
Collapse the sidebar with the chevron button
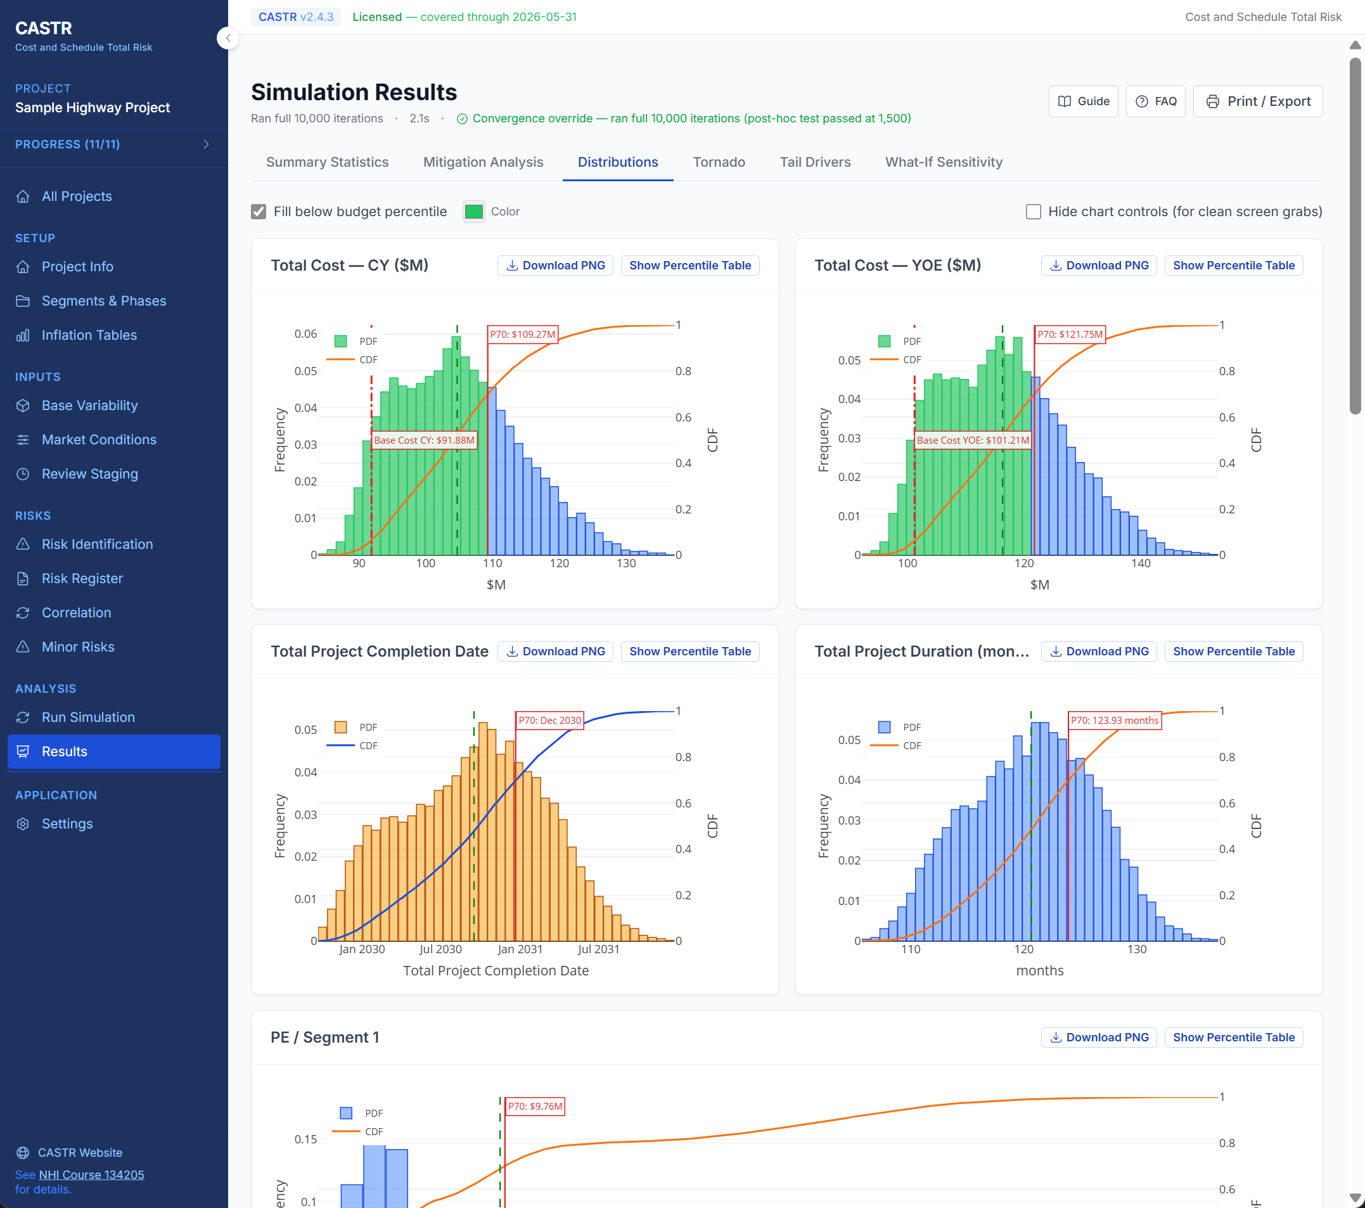coord(227,38)
